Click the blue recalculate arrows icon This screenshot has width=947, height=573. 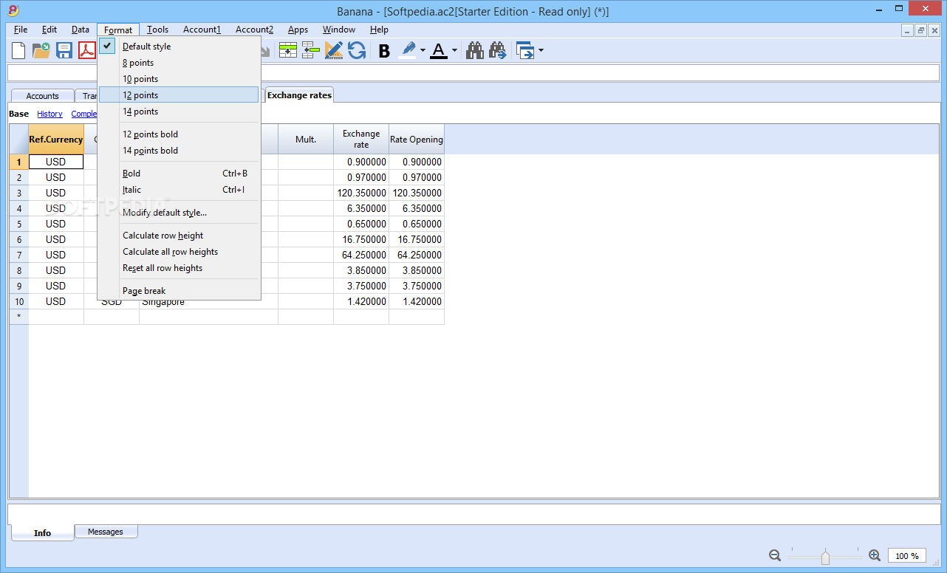[357, 51]
